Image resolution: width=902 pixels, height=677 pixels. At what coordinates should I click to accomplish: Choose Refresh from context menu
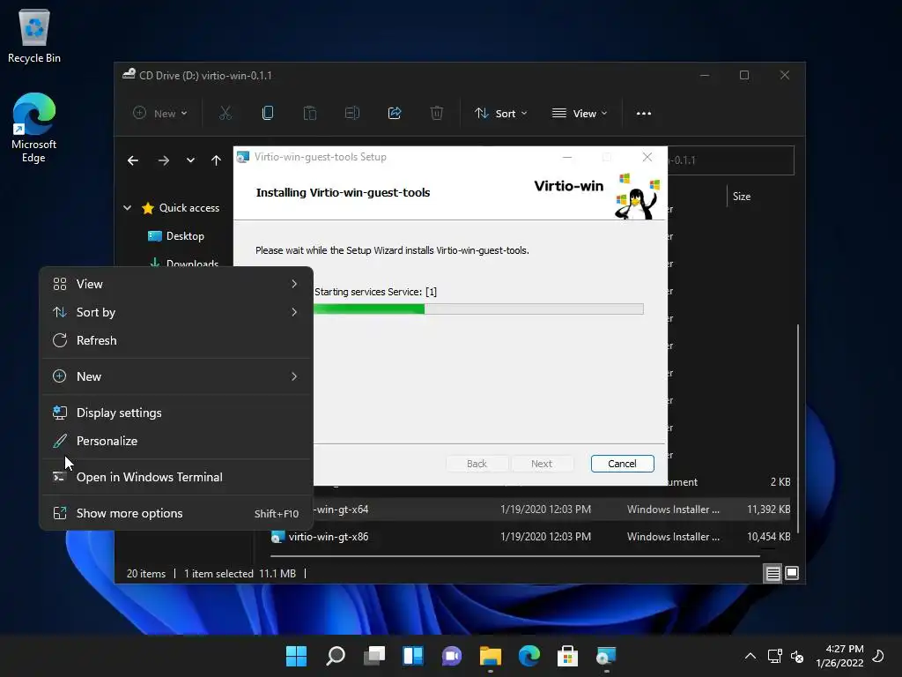click(176, 340)
